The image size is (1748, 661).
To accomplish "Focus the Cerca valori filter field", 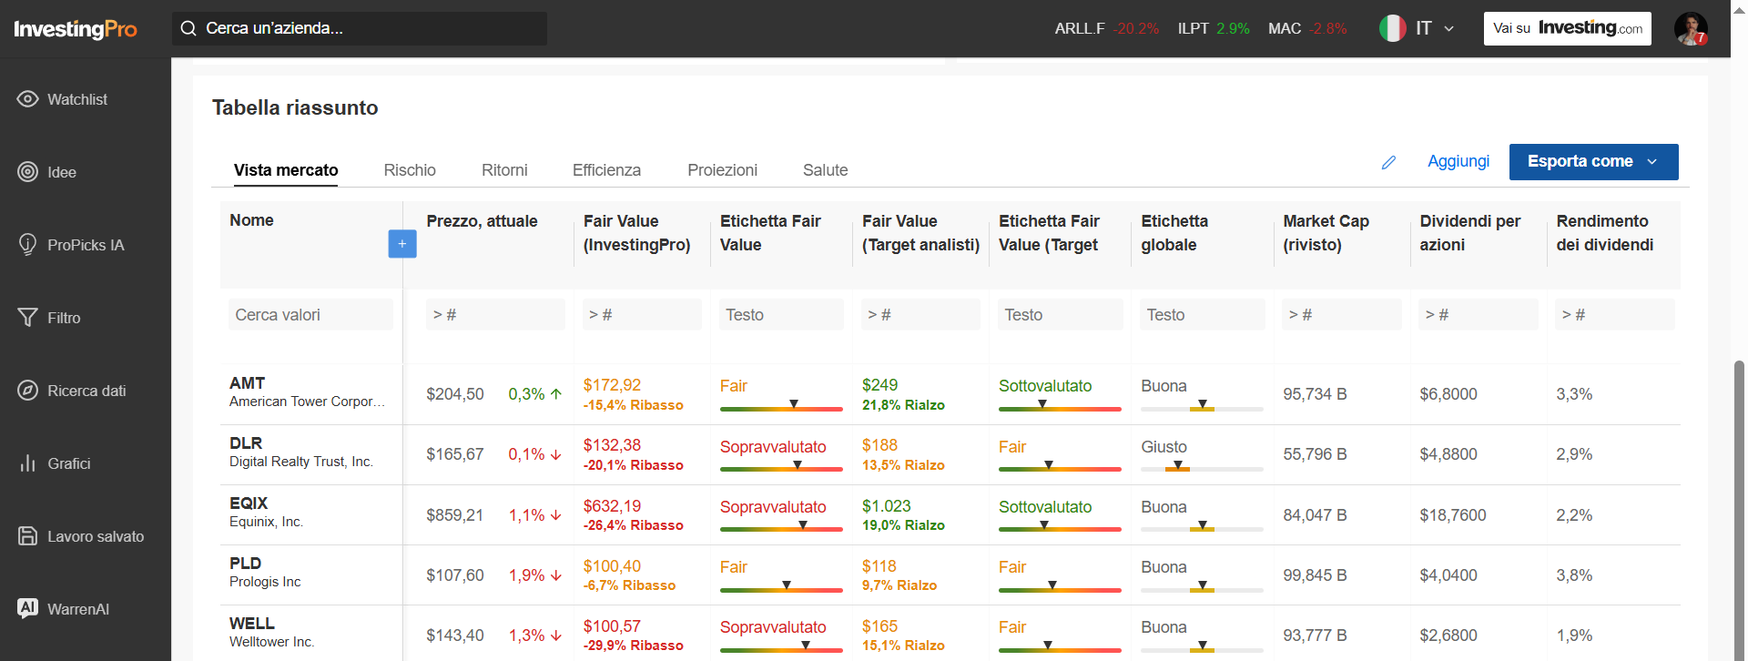I will [310, 315].
